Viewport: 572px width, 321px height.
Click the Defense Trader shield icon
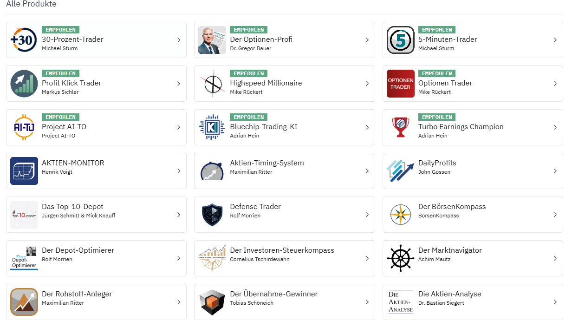click(212, 215)
